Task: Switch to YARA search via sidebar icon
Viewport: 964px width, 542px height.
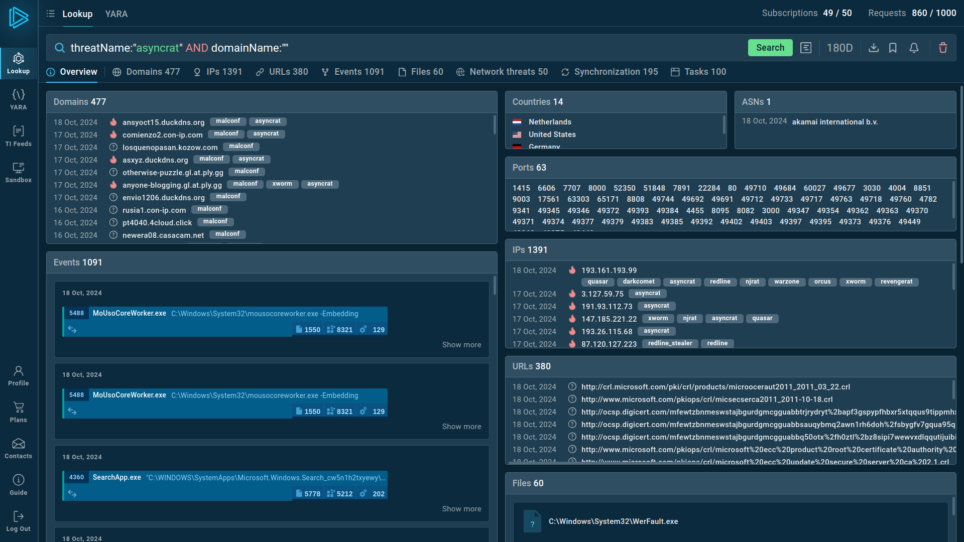Action: pyautogui.click(x=19, y=99)
